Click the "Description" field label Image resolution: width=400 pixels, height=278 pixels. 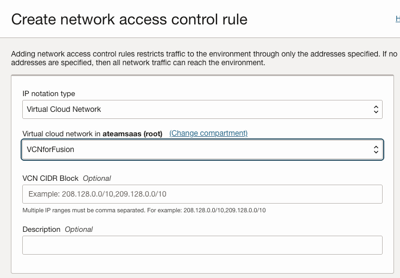pyautogui.click(x=41, y=229)
